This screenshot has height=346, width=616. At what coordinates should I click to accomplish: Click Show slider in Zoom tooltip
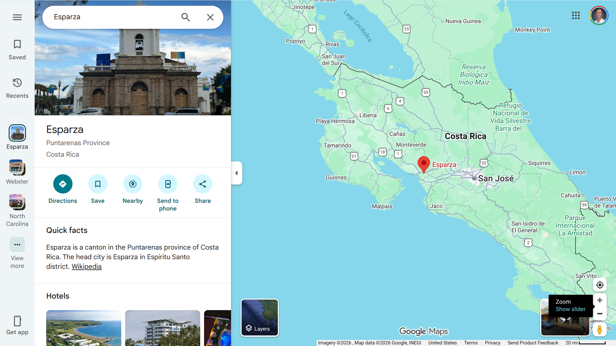570,309
